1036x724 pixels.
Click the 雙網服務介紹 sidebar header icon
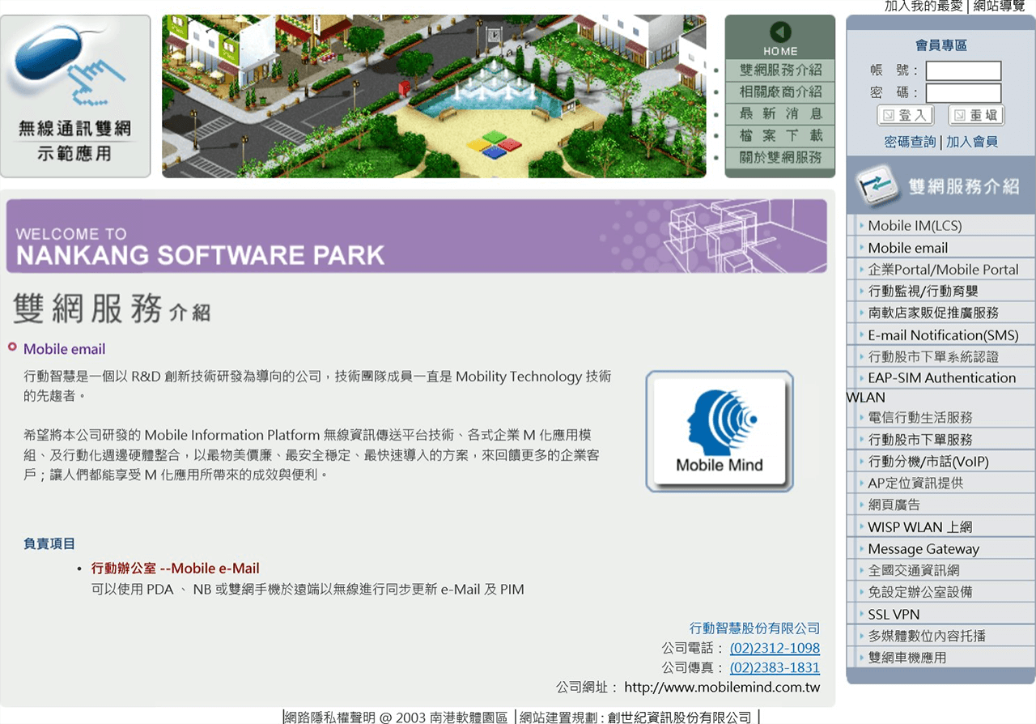pyautogui.click(x=877, y=185)
